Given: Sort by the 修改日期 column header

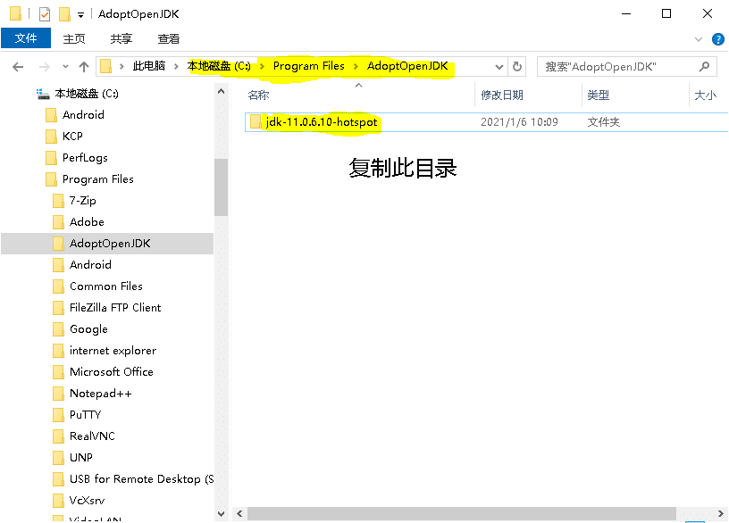Looking at the screenshot, I should coord(502,95).
